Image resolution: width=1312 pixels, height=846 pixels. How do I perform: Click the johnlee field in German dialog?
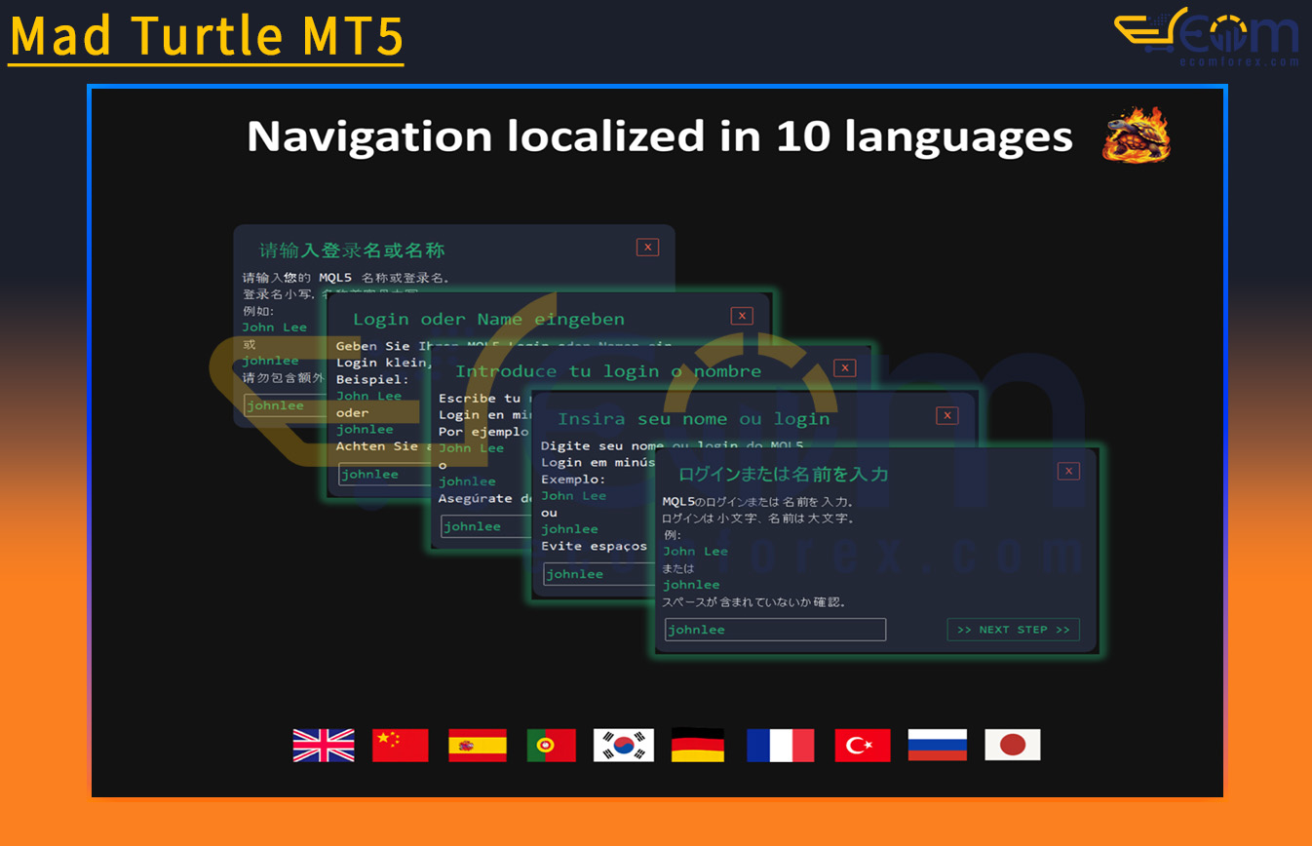click(386, 475)
